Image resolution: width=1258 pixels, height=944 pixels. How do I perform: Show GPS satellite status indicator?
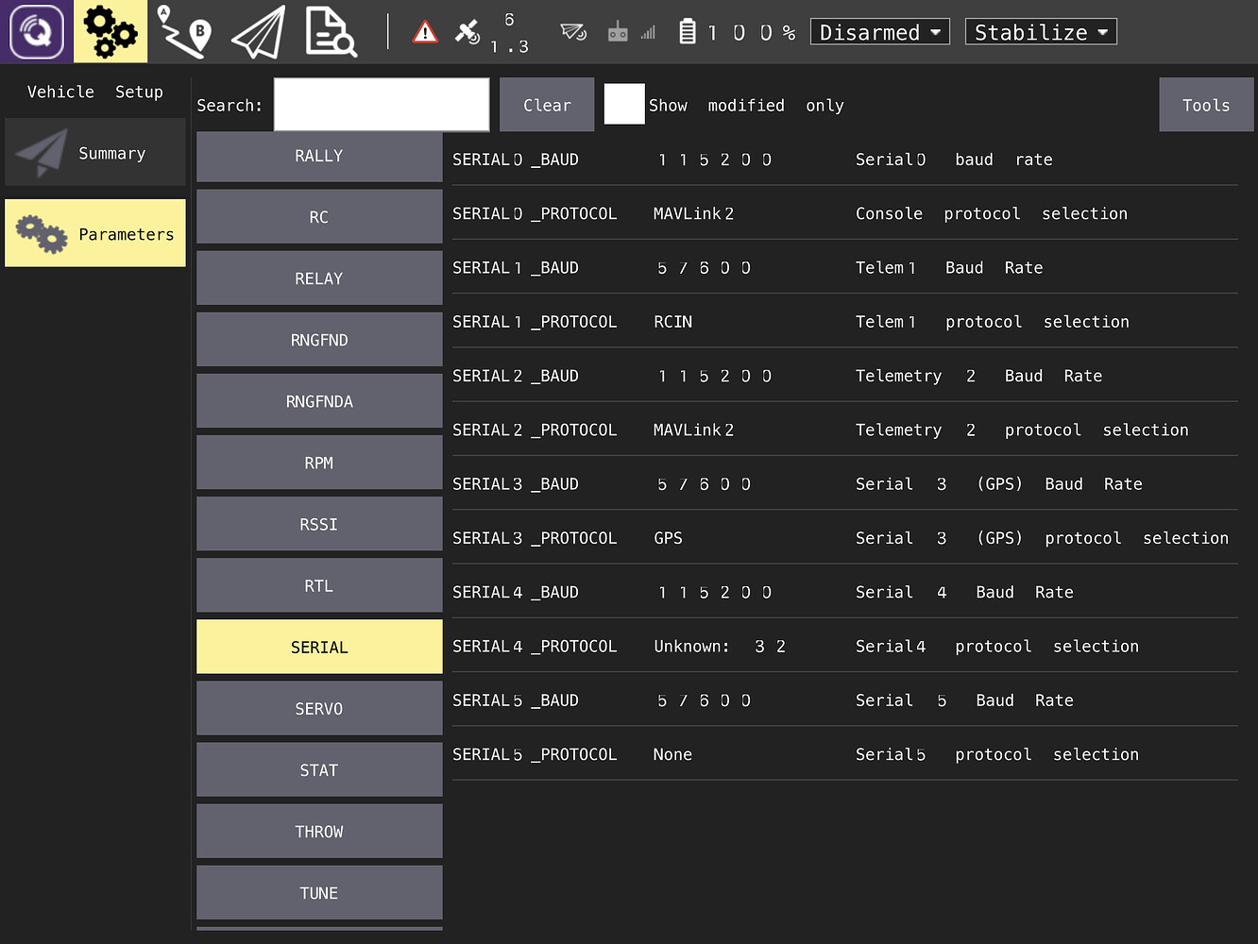467,32
